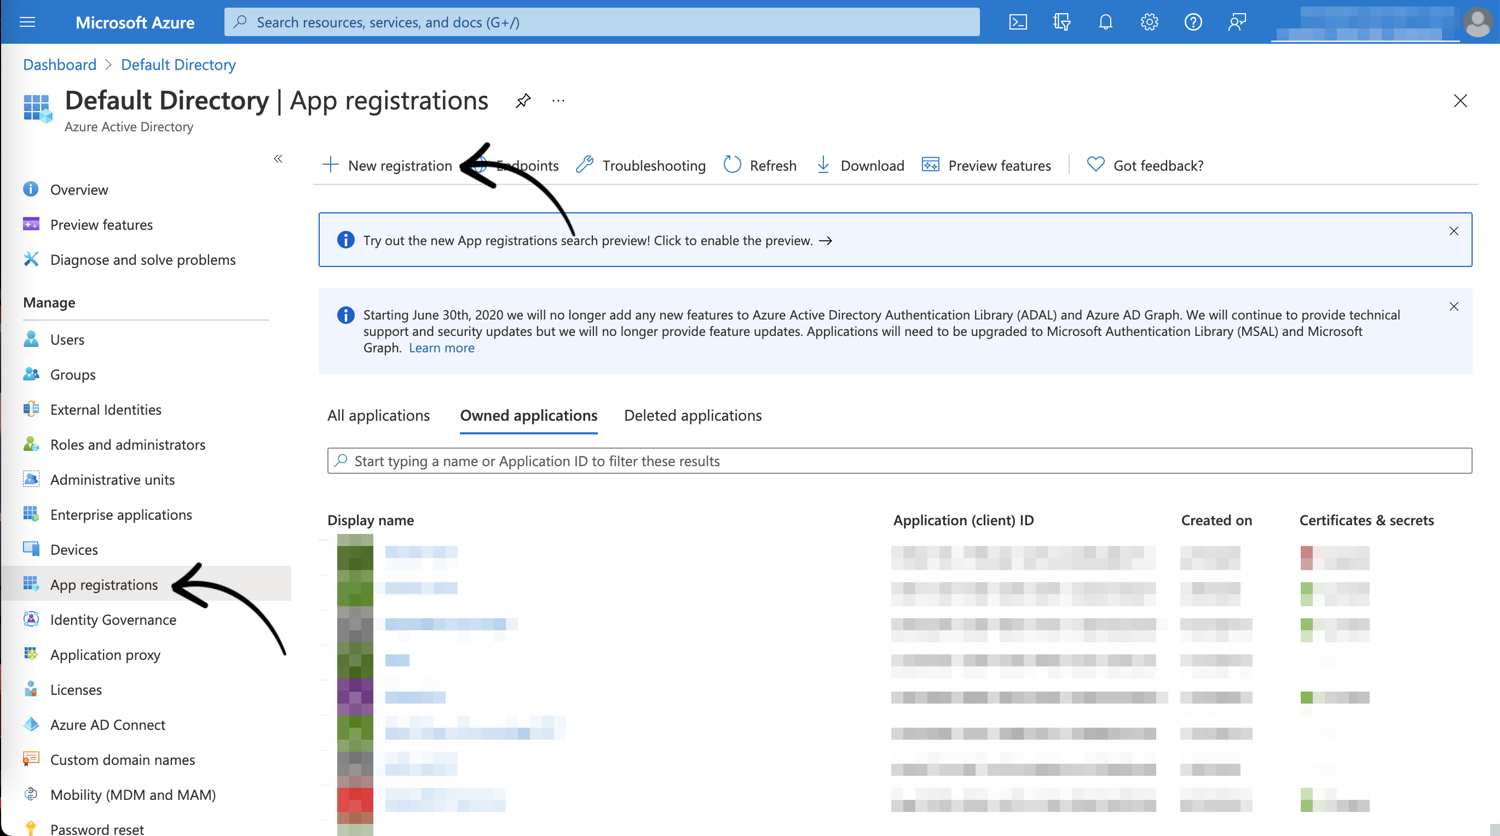This screenshot has height=836, width=1500.
Task: Open Preview features from the toolbar
Action: [986, 165]
